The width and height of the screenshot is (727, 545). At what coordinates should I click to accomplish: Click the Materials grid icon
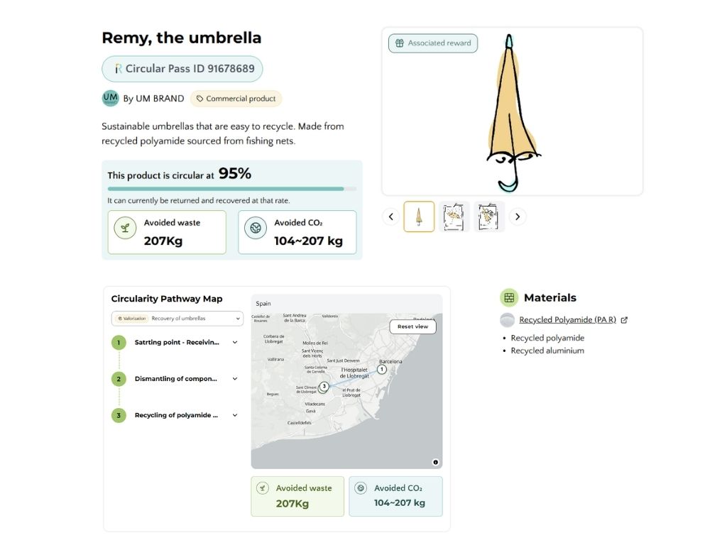tap(509, 297)
